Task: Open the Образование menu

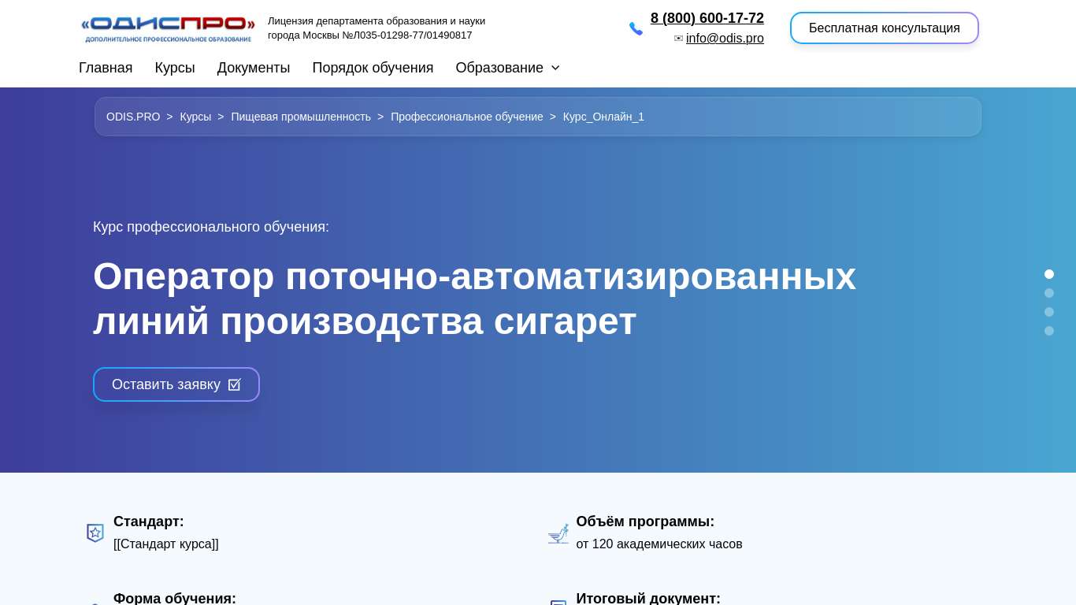Action: pos(499,68)
